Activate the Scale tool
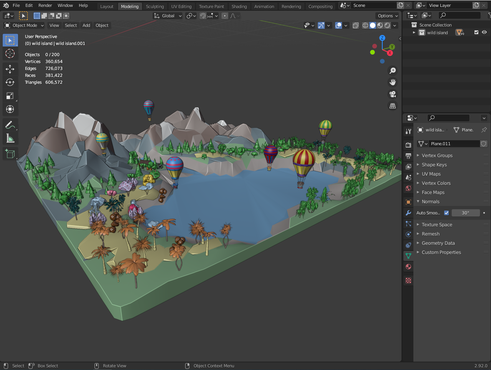This screenshot has height=370, width=491. coord(10,96)
